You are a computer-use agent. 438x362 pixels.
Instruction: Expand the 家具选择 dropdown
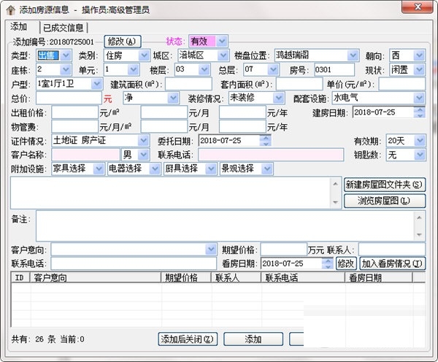[x=99, y=169]
